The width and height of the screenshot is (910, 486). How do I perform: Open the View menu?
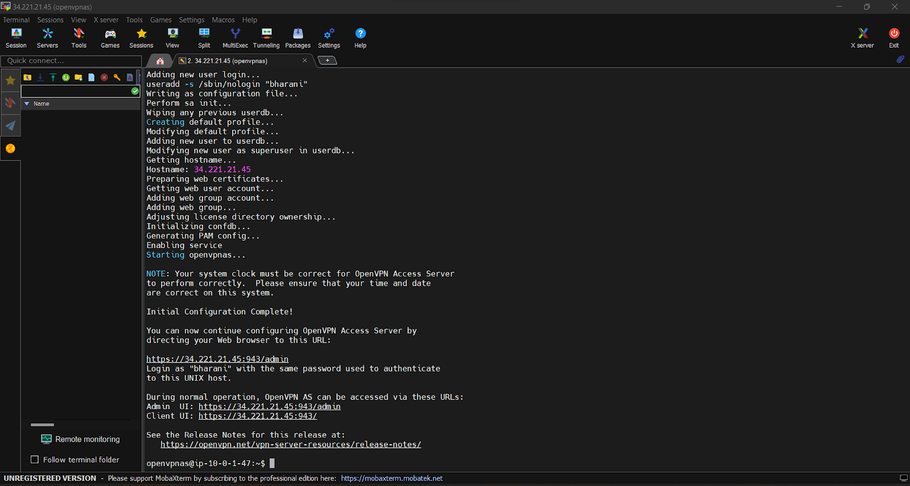coord(78,20)
